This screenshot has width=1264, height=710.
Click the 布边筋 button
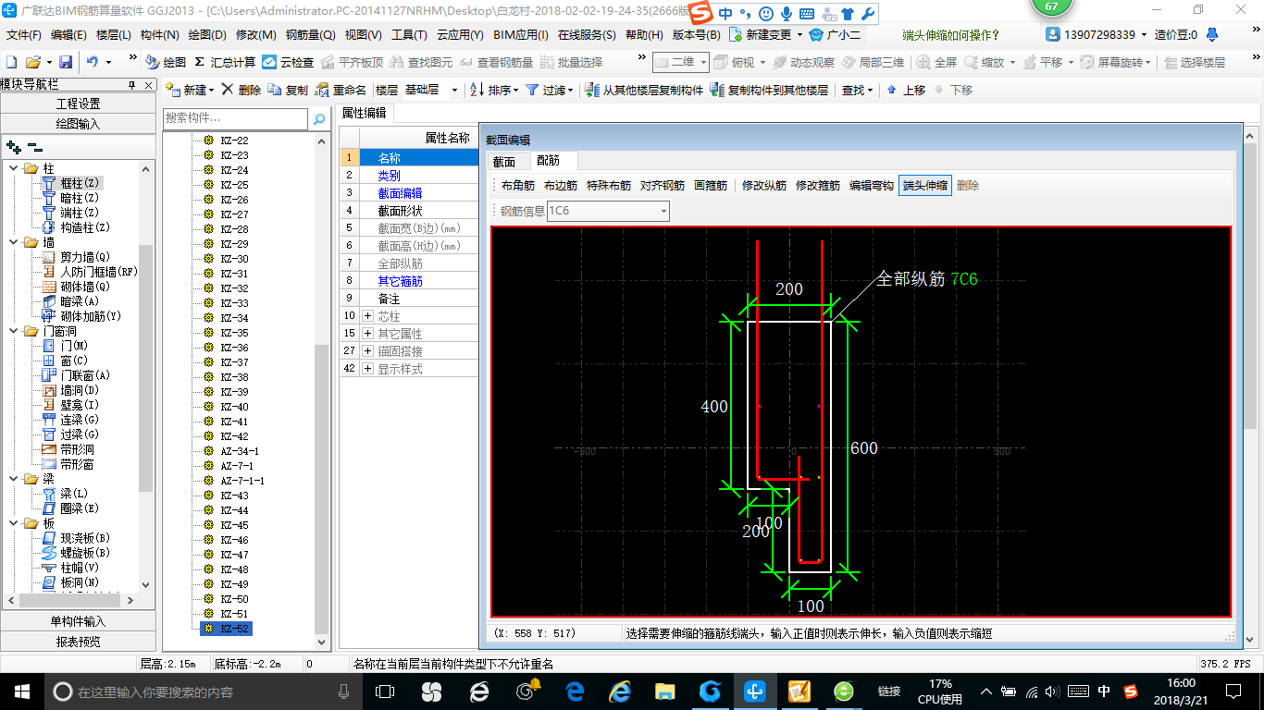[561, 186]
